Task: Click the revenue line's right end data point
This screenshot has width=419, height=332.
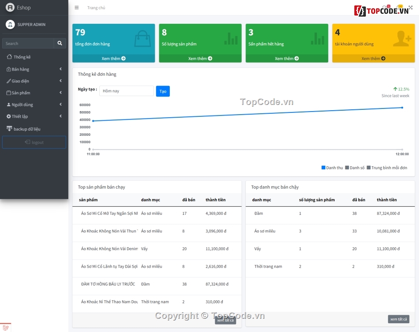Action: click(402, 108)
